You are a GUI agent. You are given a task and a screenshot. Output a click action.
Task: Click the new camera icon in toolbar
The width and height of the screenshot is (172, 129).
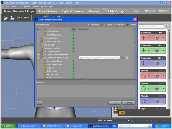pyautogui.click(x=6, y=18)
